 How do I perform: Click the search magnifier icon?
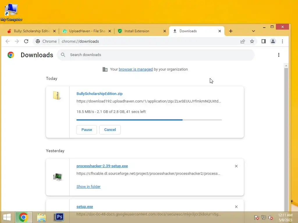pos(63,55)
